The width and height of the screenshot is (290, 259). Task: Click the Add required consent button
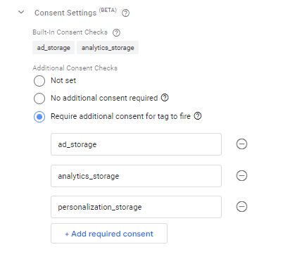(x=109, y=234)
